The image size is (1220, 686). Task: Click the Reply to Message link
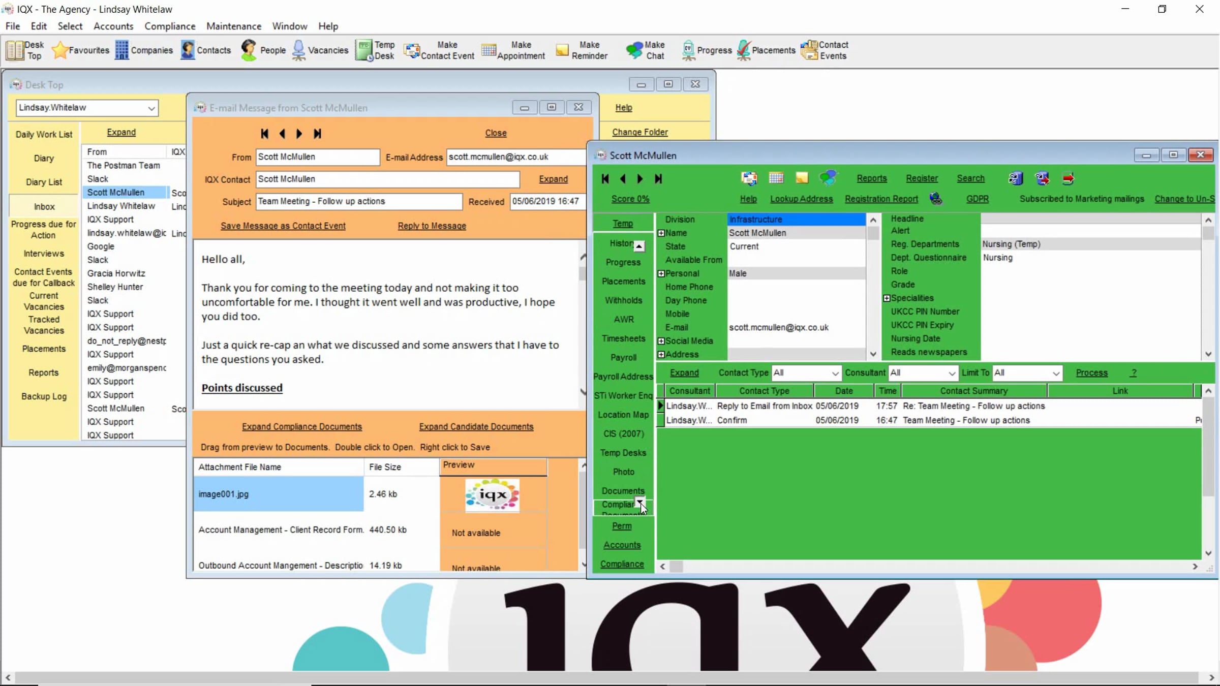pyautogui.click(x=432, y=226)
